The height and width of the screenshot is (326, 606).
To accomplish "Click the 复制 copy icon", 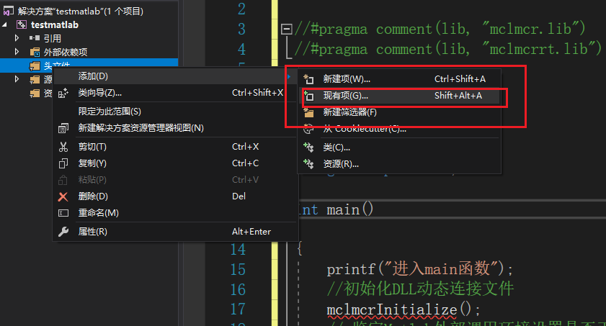I will 63,163.
